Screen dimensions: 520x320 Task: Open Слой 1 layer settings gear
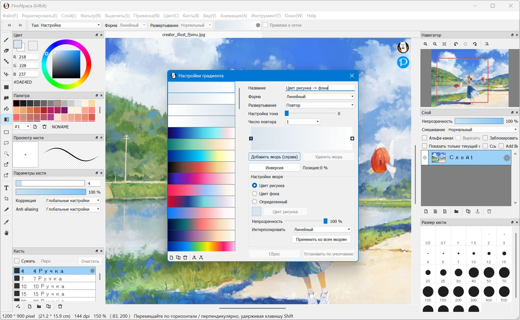click(506, 158)
